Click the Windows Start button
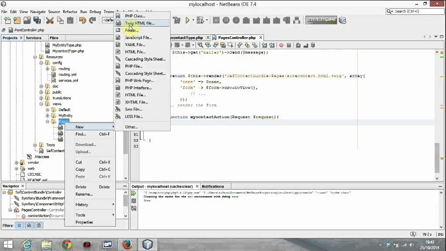The image size is (446, 251). click(x=8, y=244)
